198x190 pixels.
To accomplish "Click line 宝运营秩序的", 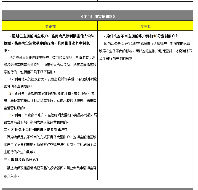I will 15,108.
